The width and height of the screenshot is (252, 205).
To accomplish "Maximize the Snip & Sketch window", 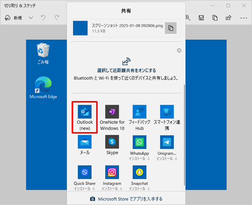I will tap(228, 6).
